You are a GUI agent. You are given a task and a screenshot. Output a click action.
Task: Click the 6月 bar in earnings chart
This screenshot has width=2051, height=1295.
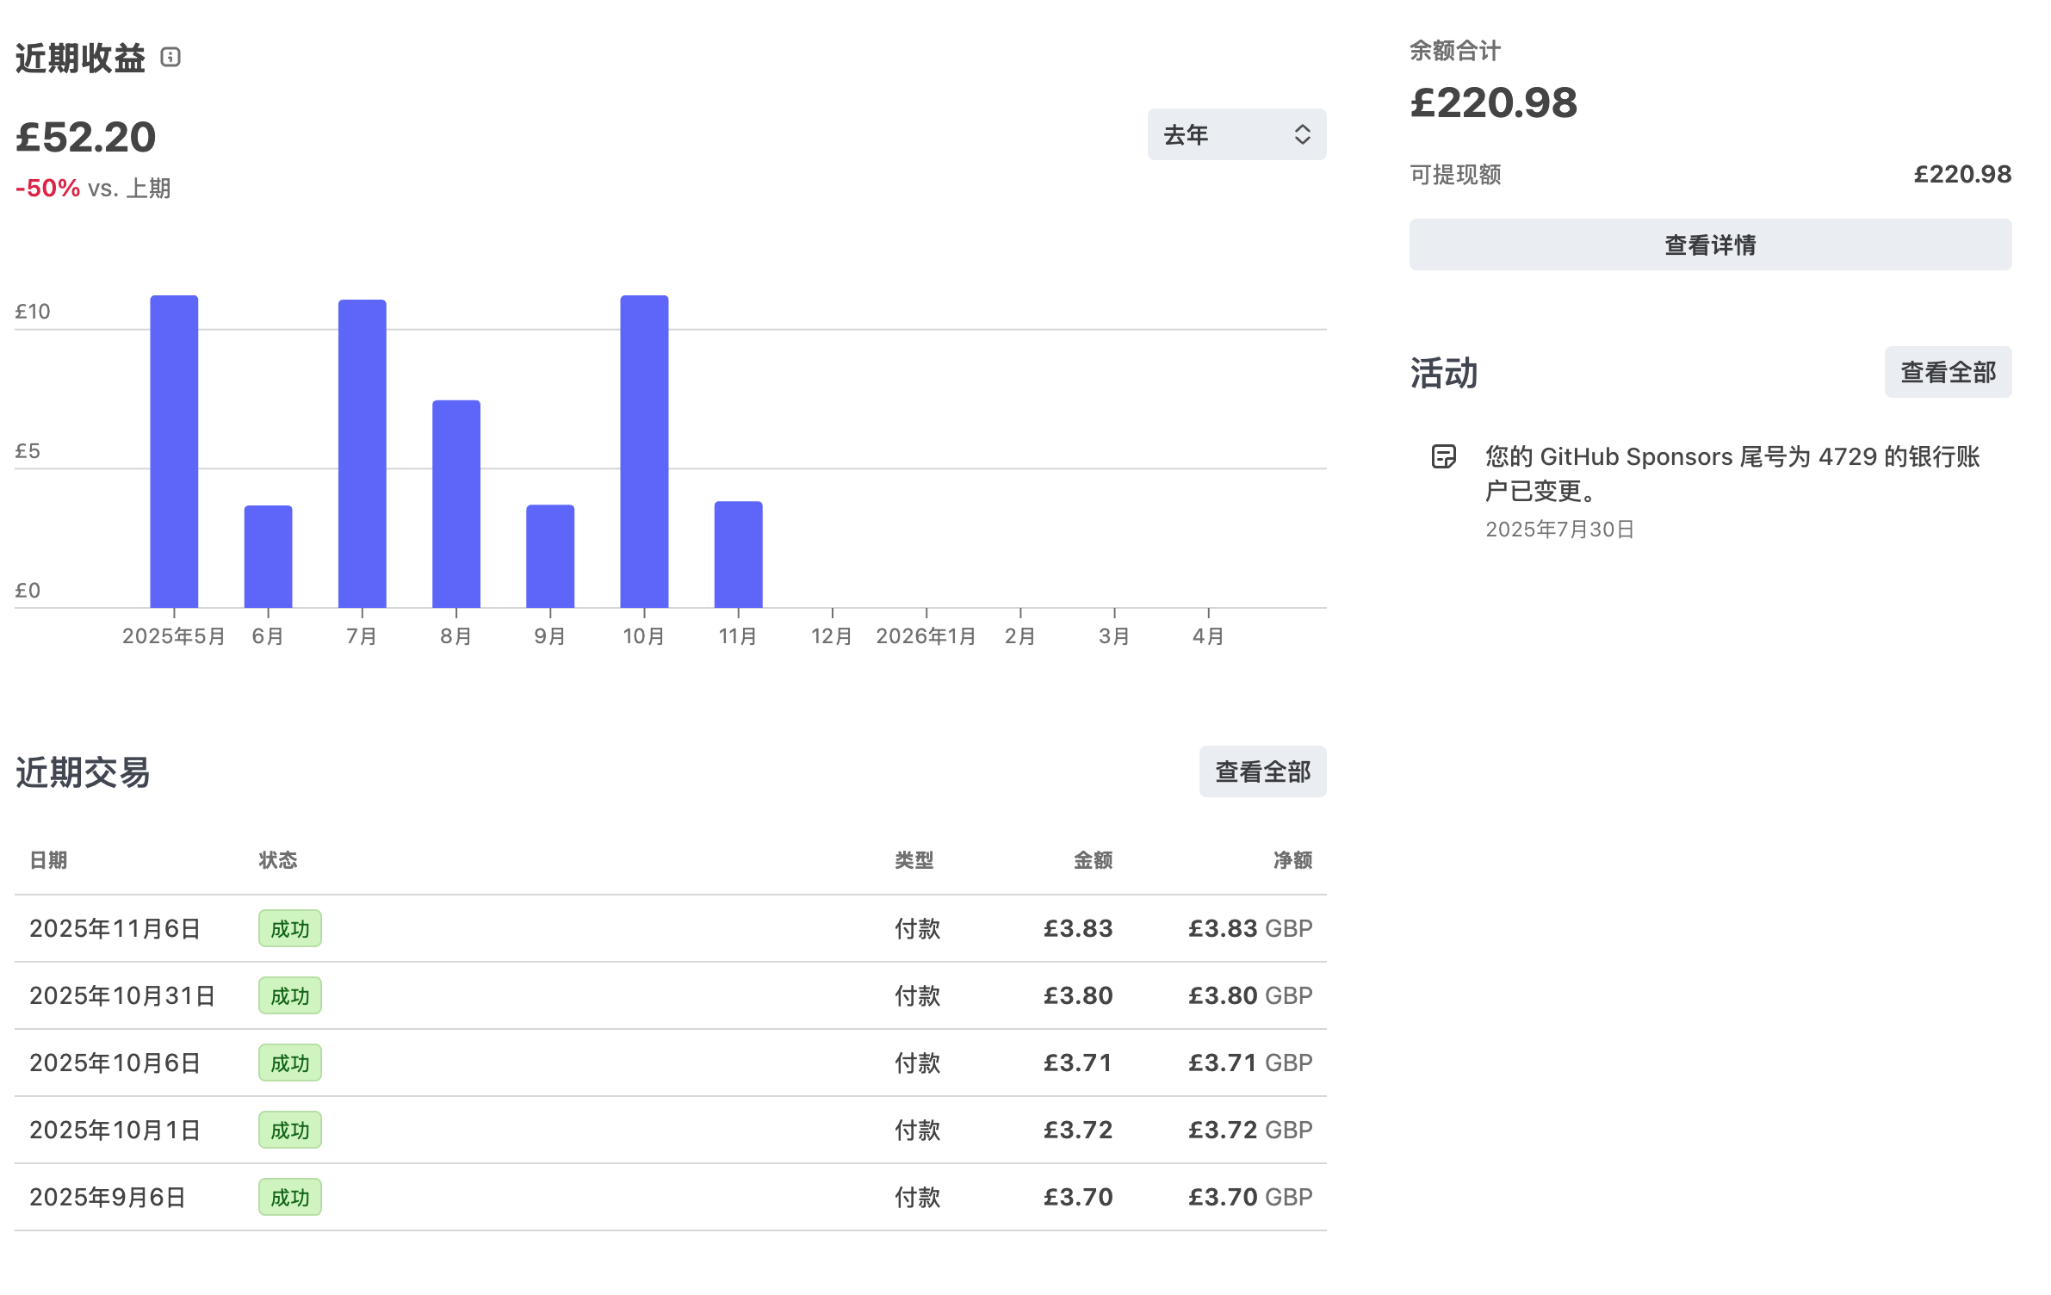tap(268, 556)
